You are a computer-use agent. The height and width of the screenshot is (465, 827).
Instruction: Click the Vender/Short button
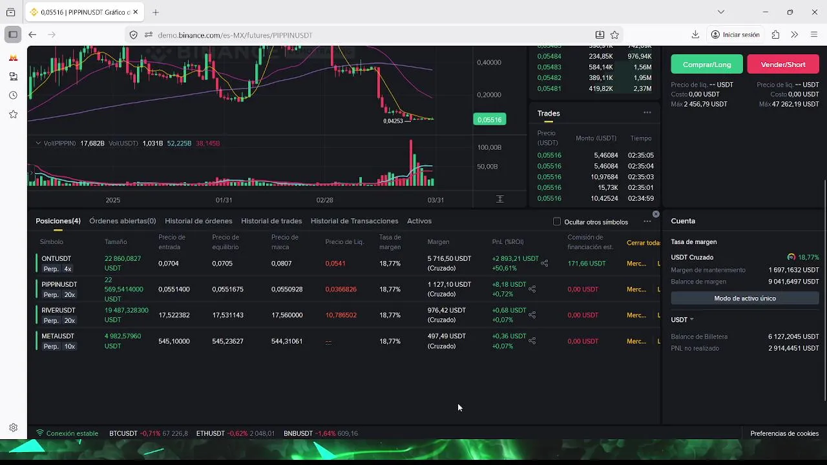(x=783, y=65)
